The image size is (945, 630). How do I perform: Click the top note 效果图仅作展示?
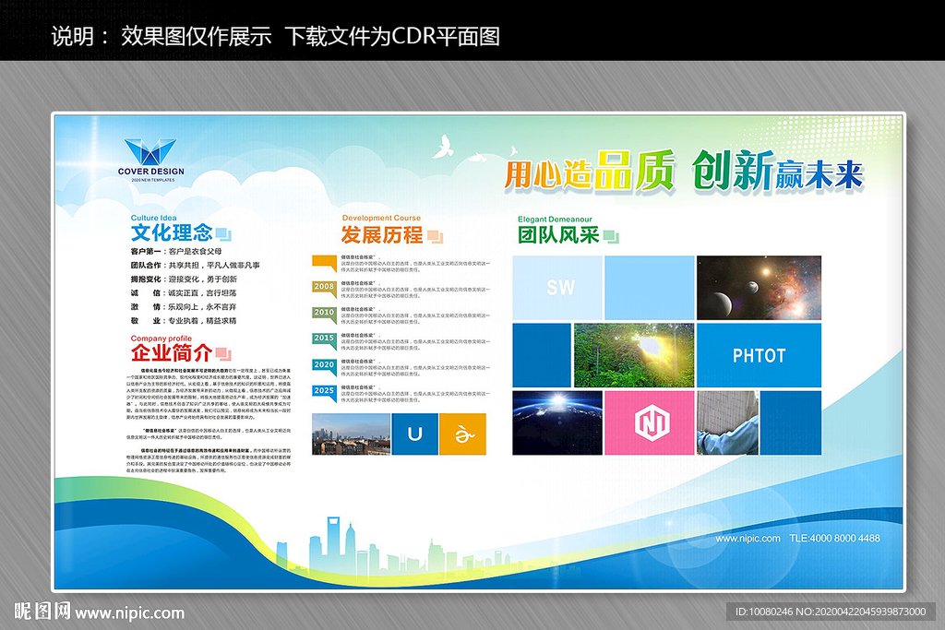point(197,36)
